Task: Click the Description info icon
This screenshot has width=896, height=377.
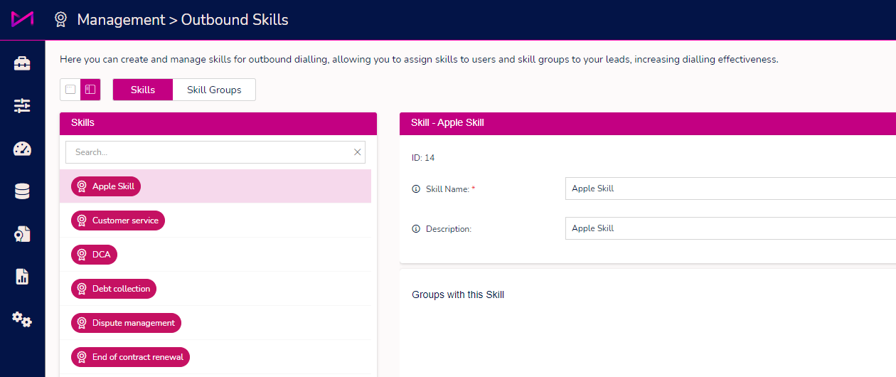Action: tap(416, 229)
